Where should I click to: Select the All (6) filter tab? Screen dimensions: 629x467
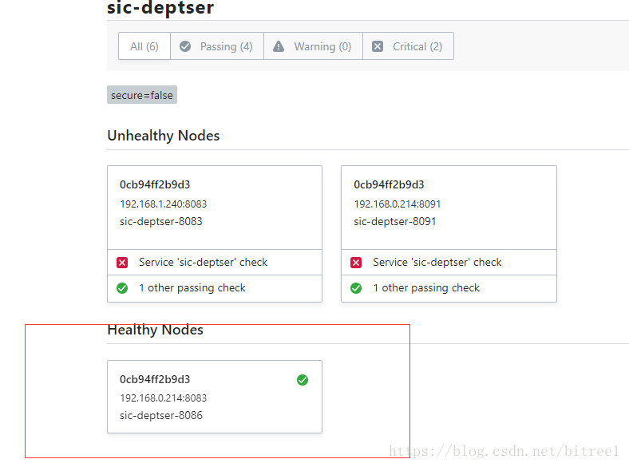point(144,46)
